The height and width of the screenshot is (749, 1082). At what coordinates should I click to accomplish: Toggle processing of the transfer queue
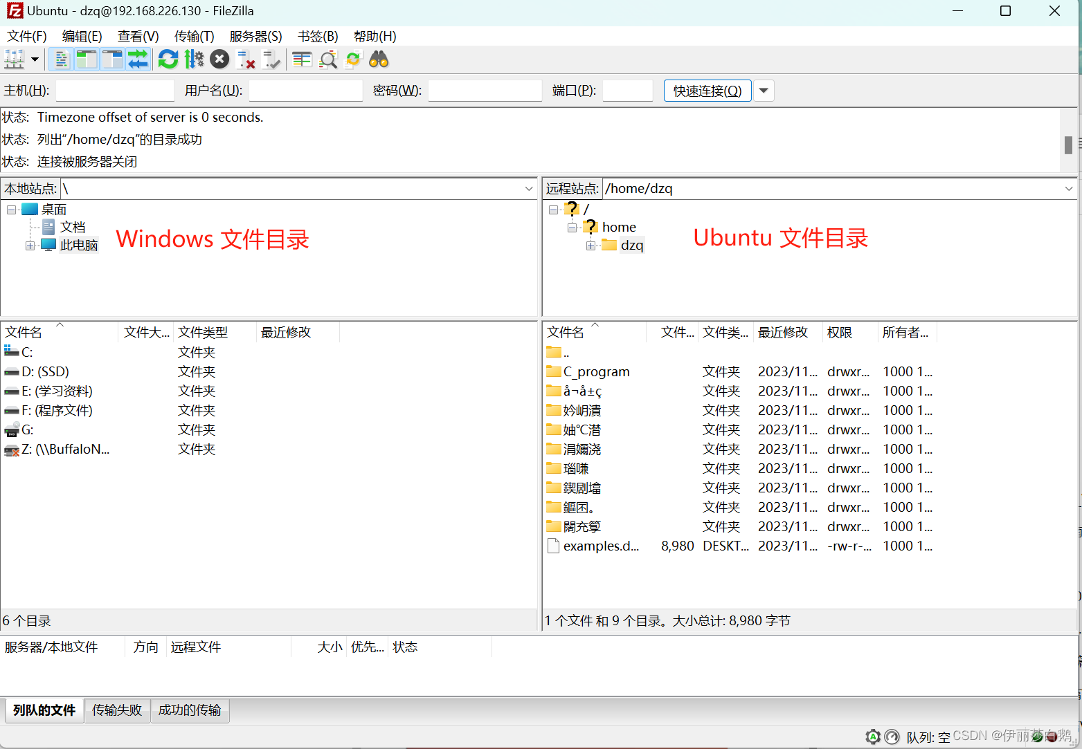(194, 59)
